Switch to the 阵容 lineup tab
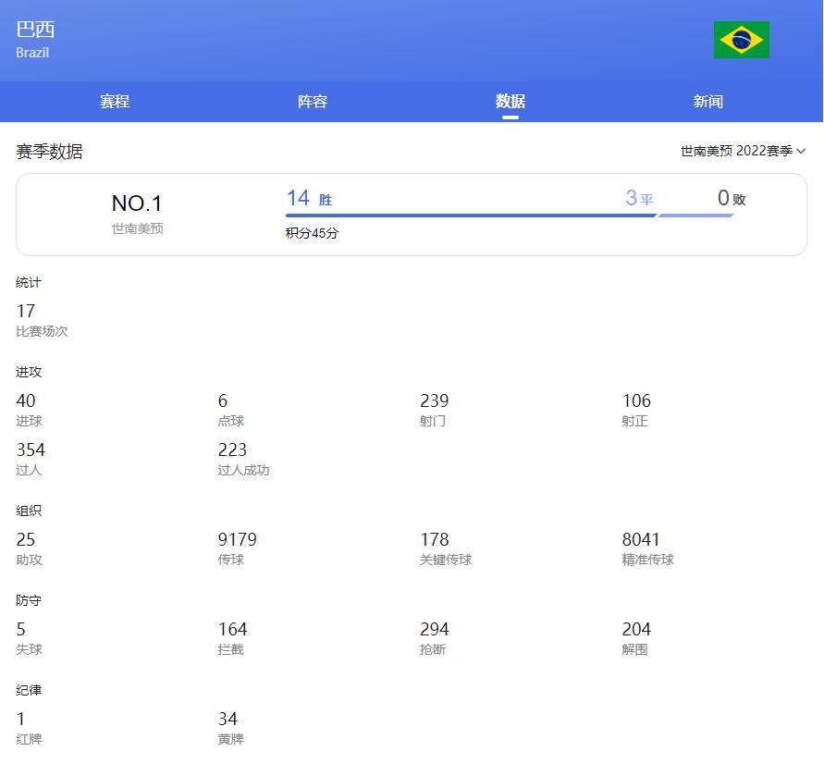This screenshot has width=824, height=776. tap(313, 102)
